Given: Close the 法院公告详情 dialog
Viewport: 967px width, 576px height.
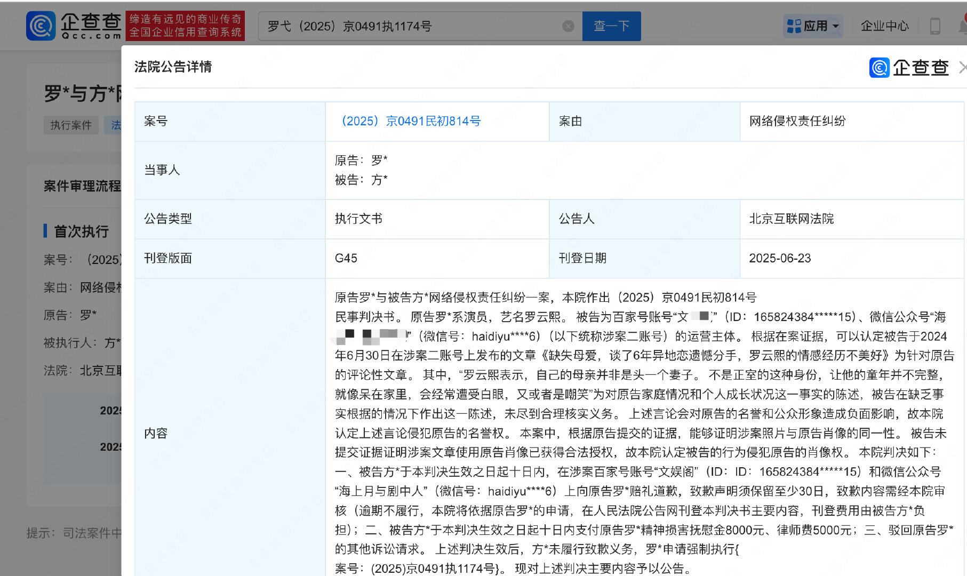Looking at the screenshot, I should 962,68.
